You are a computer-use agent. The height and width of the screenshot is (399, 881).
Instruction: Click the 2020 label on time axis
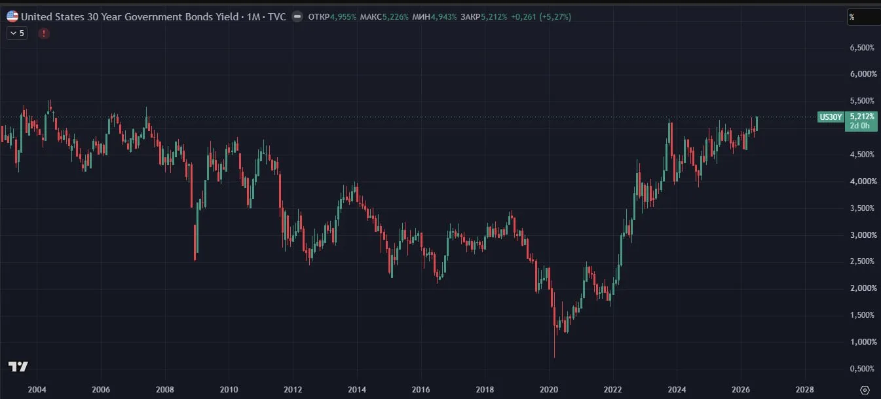point(548,389)
